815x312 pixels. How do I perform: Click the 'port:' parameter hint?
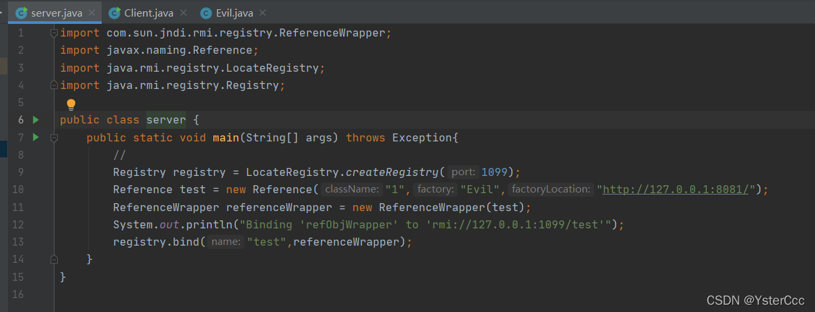[x=462, y=172]
